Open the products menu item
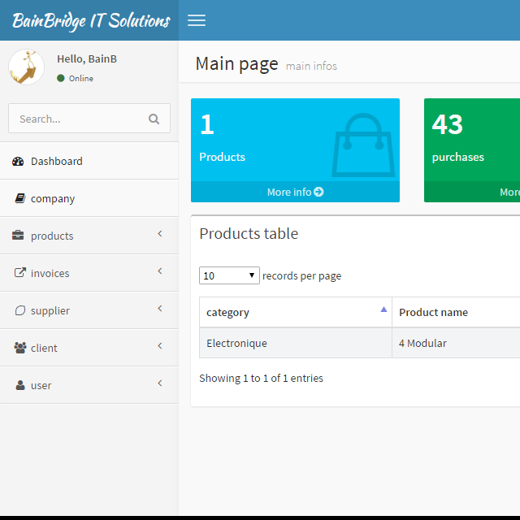520x520 pixels. [89, 236]
